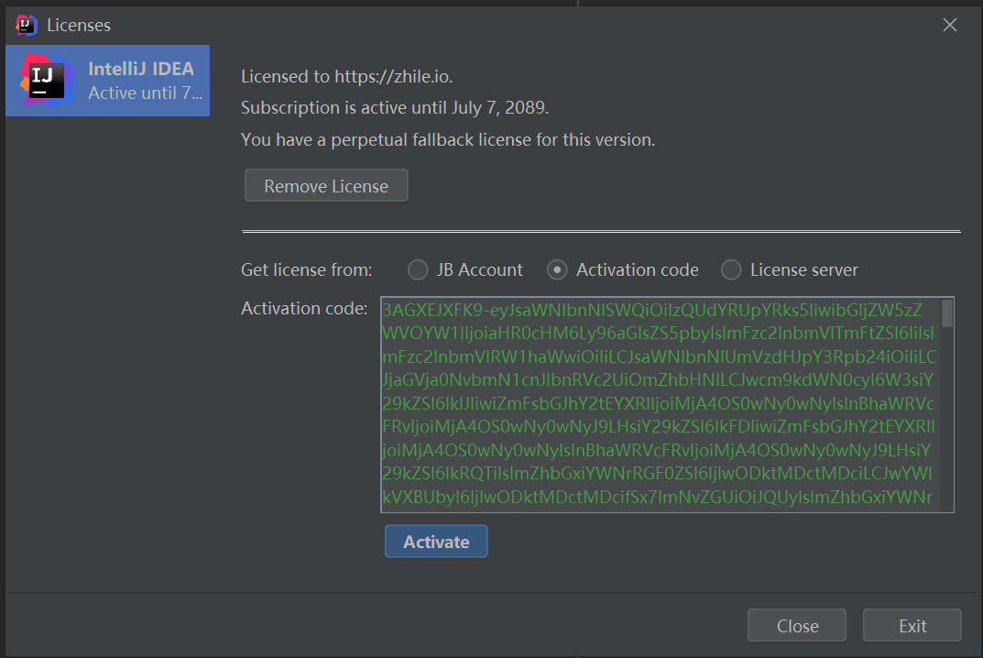Click the JetBrains icon in title bar
Viewport: 983px width, 658px height.
(x=26, y=25)
